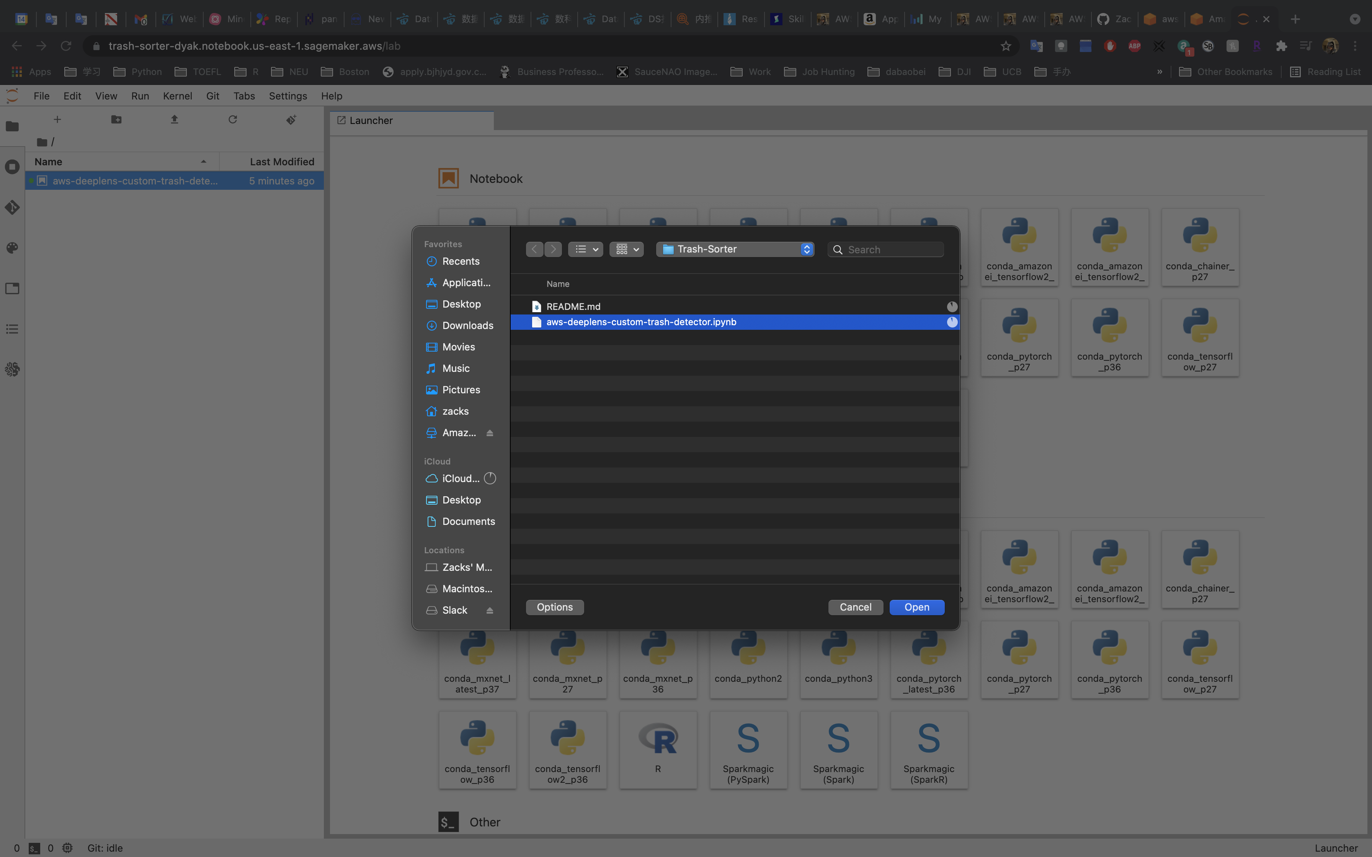
Task: Open the grouping options dropdown in dialog
Action: (x=626, y=249)
